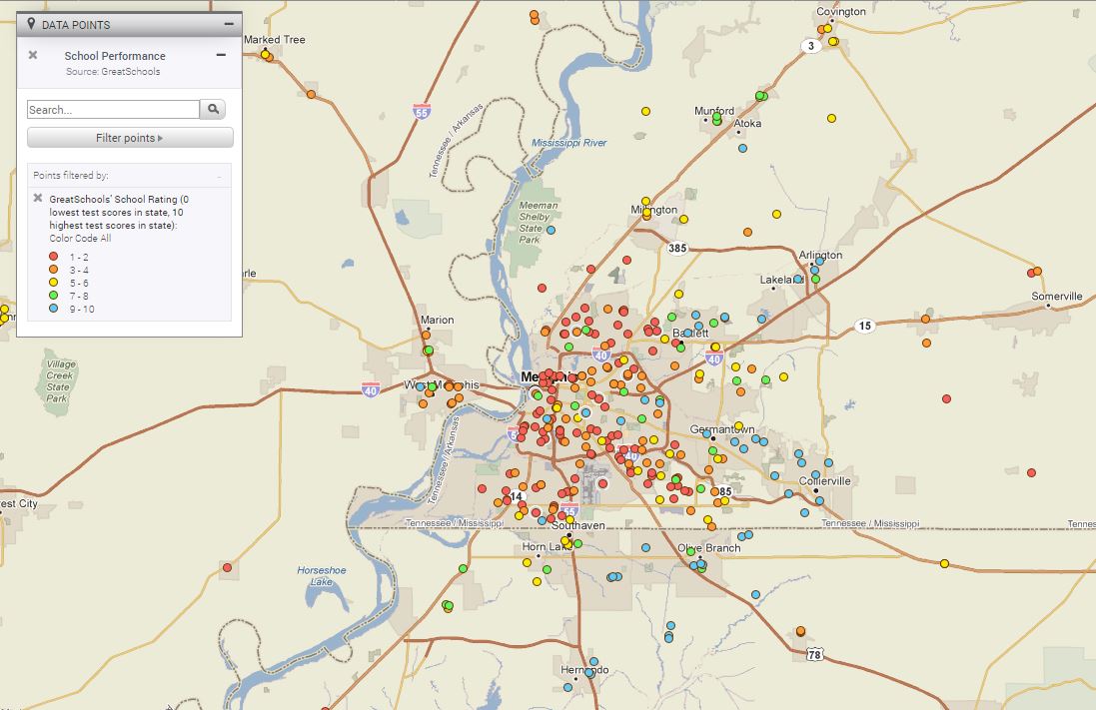
Task: Click the Color Code All text
Action: click(x=80, y=239)
